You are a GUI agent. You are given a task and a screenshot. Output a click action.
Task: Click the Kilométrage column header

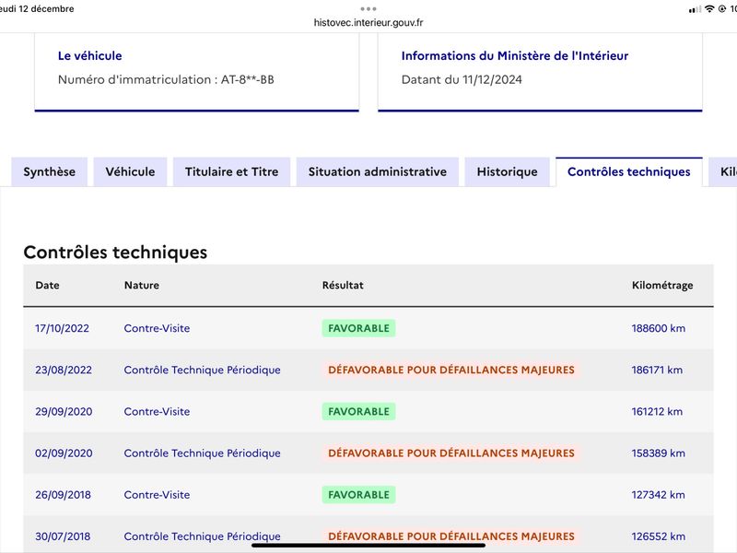[662, 285]
